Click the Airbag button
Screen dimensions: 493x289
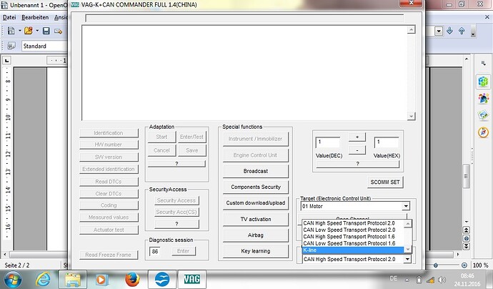pyautogui.click(x=256, y=235)
